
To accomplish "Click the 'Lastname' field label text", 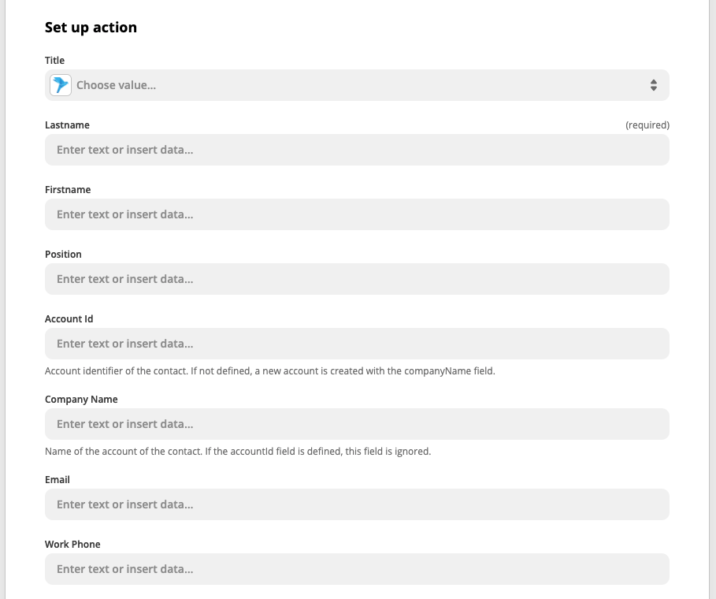I will [x=67, y=125].
